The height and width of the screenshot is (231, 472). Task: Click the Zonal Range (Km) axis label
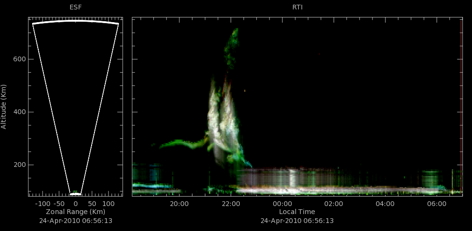click(76, 212)
